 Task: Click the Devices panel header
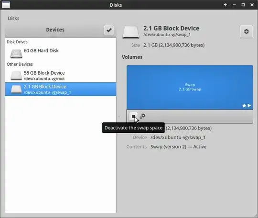coord(55,30)
